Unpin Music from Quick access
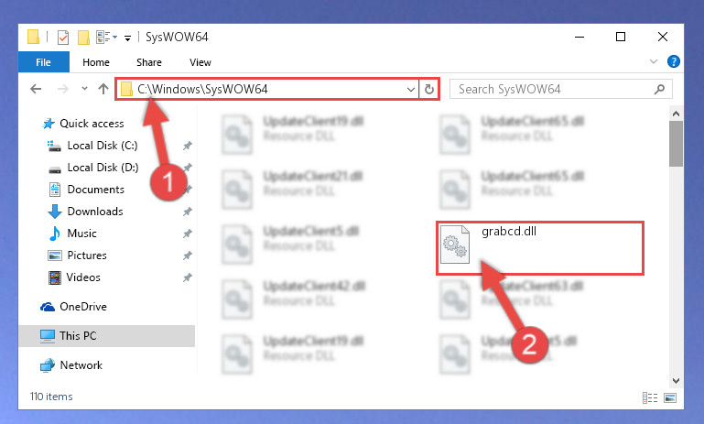This screenshot has width=704, height=424. point(188,234)
